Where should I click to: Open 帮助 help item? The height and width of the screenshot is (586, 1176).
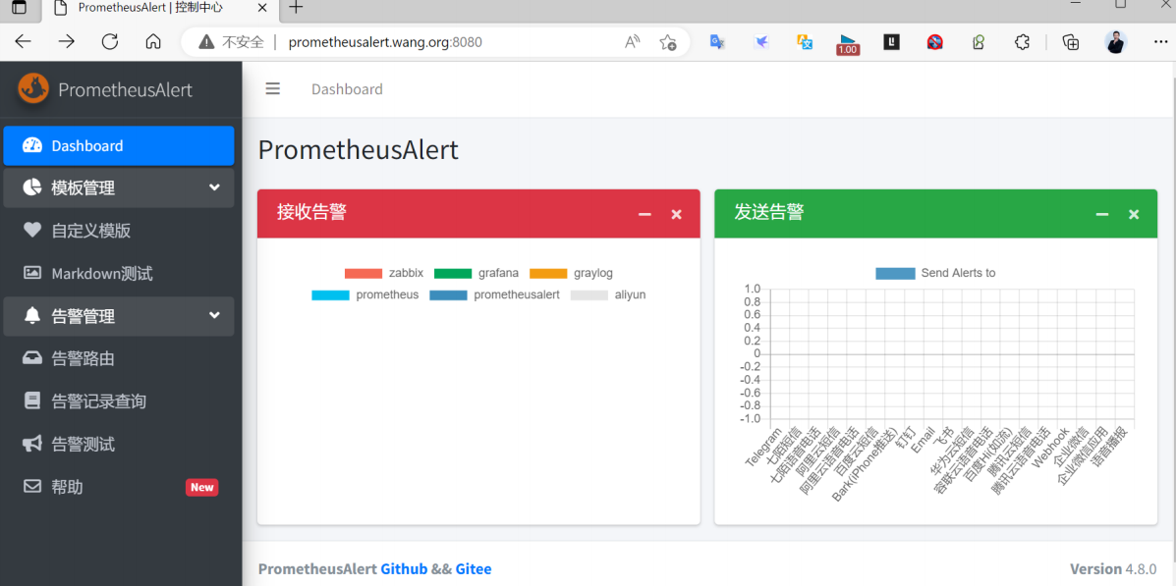point(119,486)
